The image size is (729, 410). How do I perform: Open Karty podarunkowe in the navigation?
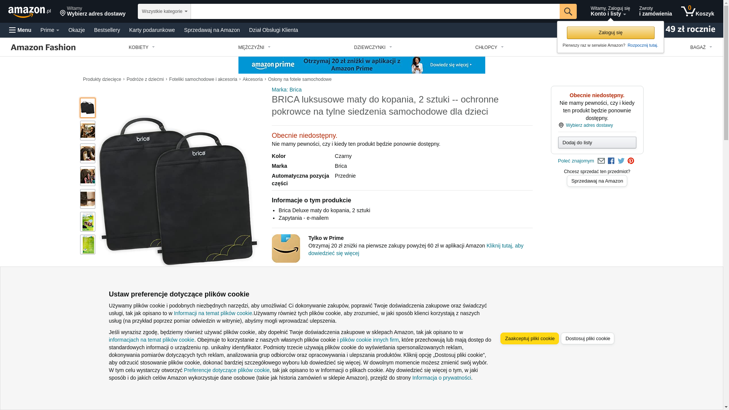tap(152, 30)
